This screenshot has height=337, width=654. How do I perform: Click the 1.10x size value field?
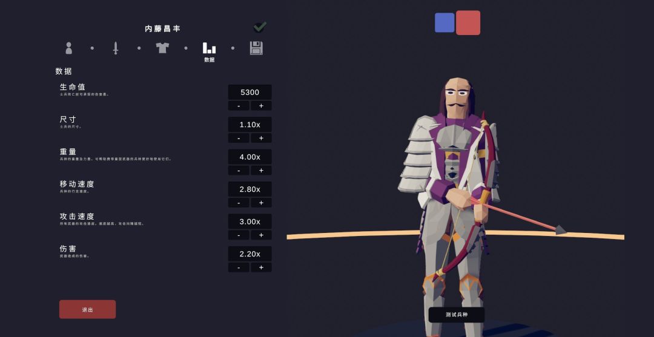250,125
